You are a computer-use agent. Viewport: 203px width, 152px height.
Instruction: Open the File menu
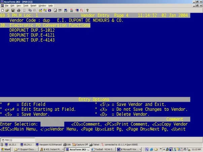[x=7, y=6]
